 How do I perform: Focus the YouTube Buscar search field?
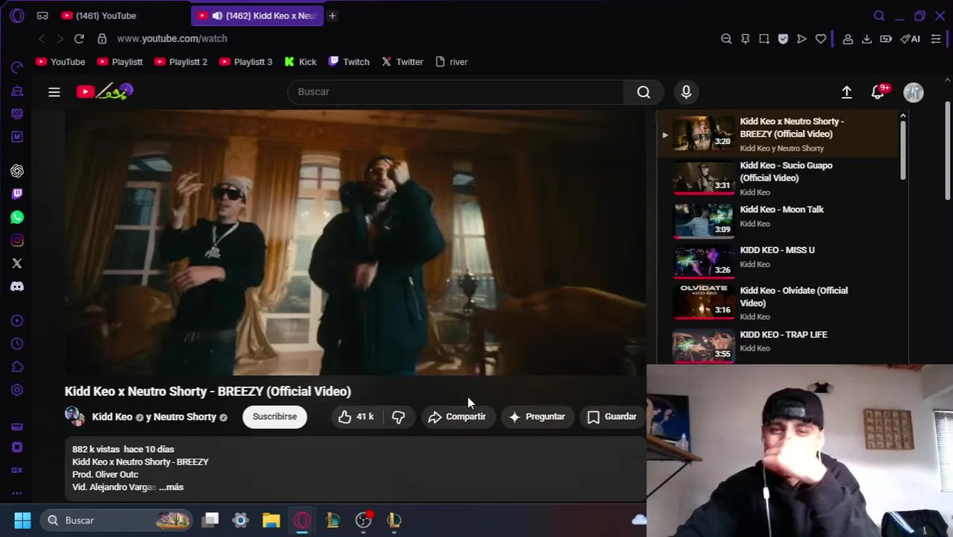(x=456, y=92)
